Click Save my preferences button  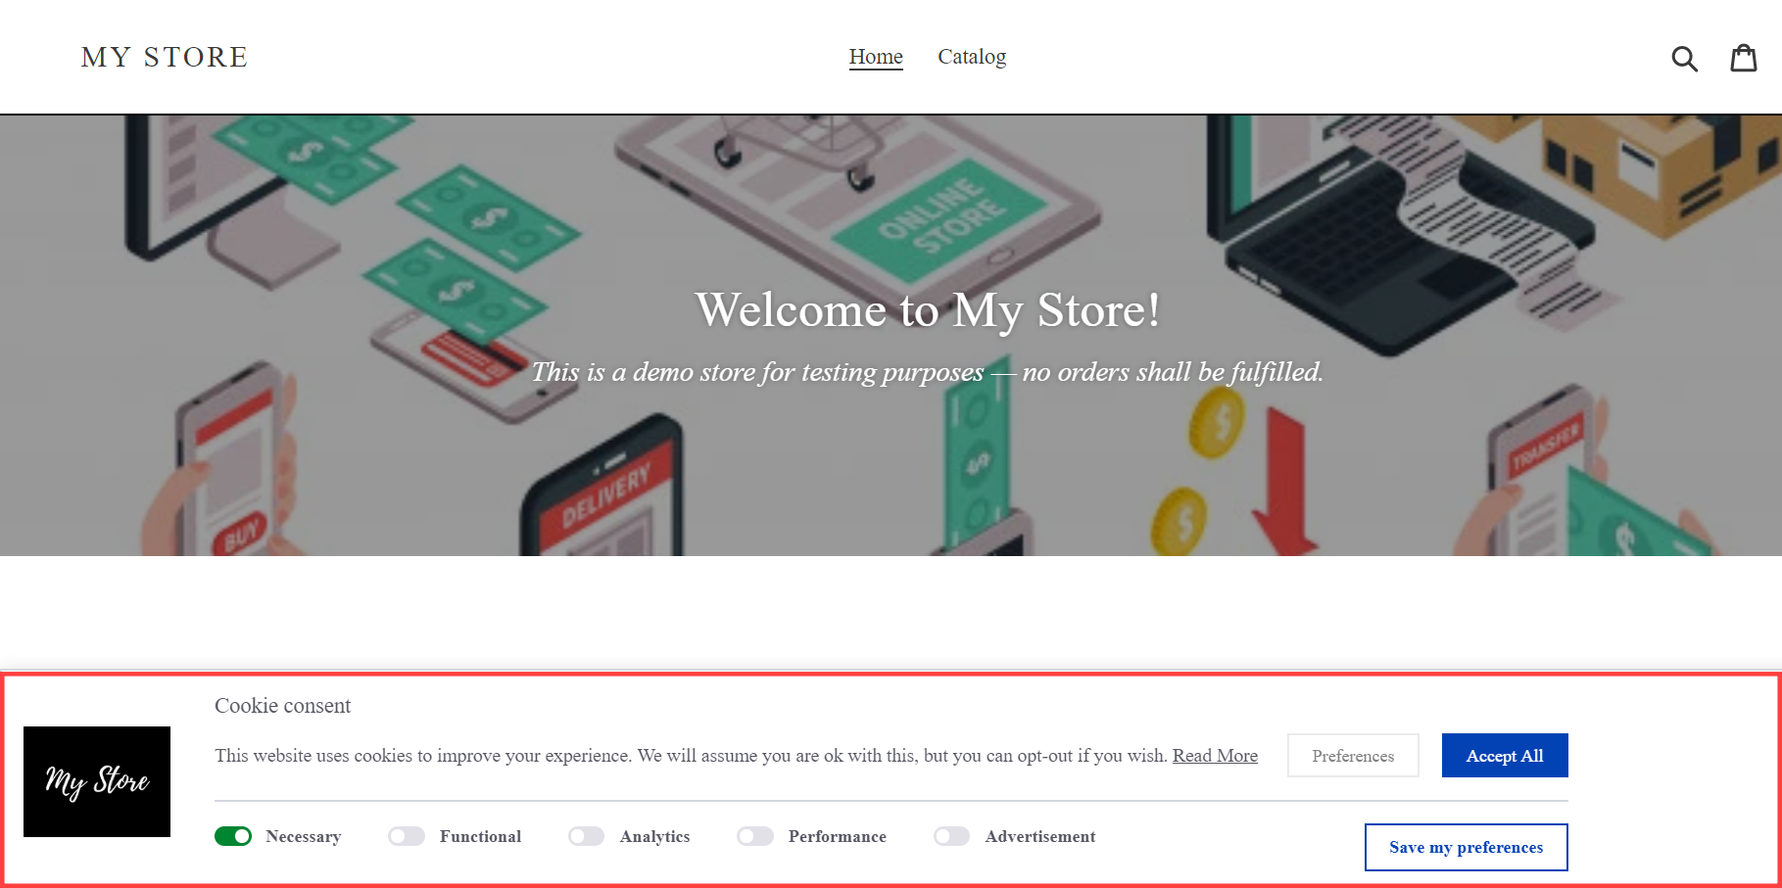tap(1467, 847)
